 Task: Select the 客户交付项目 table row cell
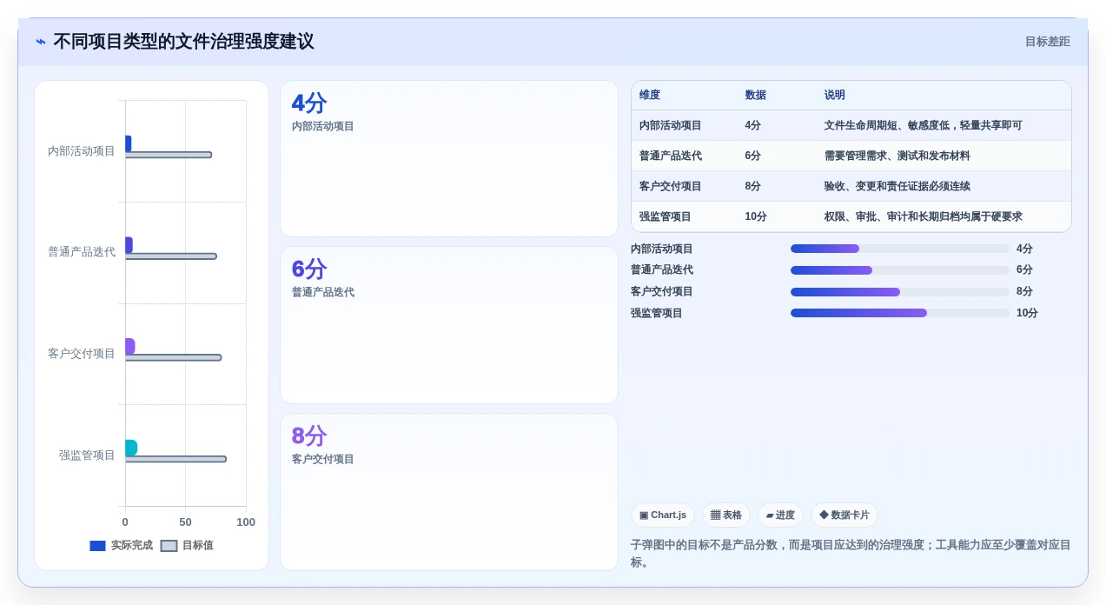point(670,186)
